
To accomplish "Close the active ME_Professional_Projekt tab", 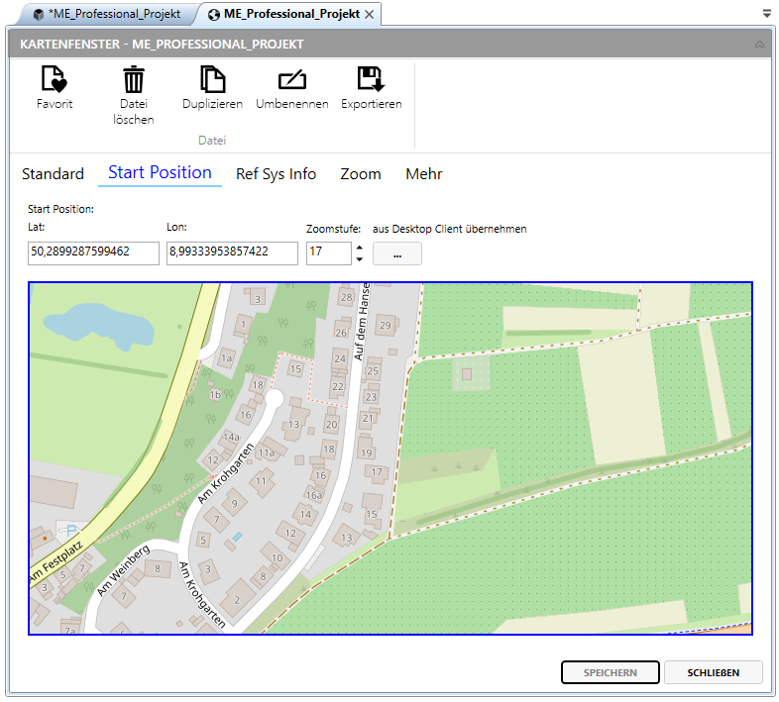I will point(370,14).
